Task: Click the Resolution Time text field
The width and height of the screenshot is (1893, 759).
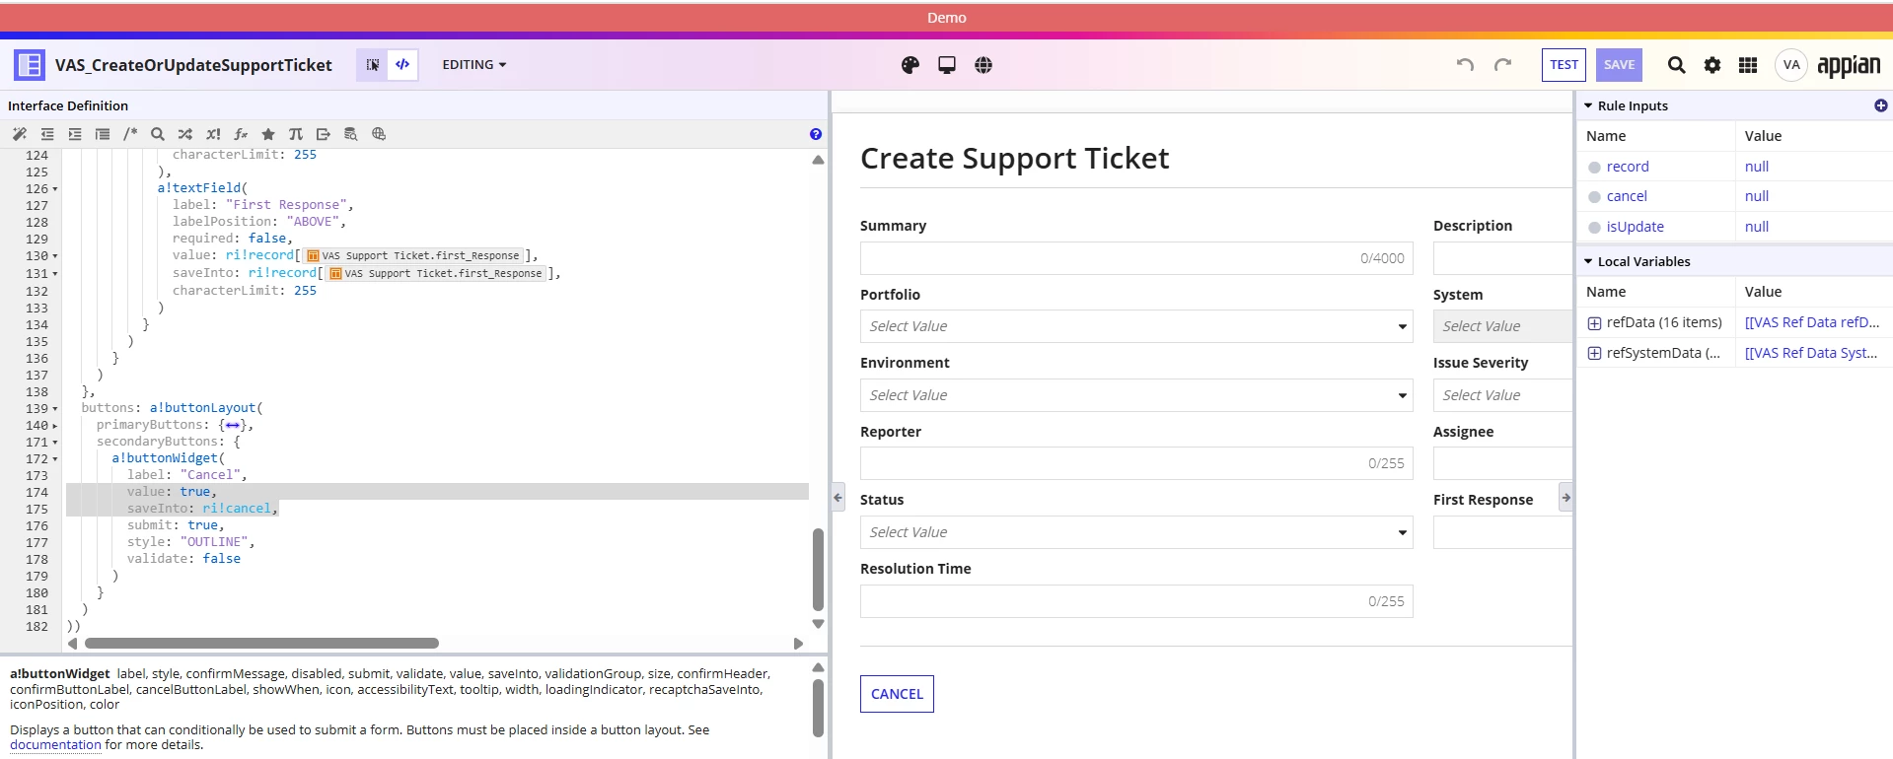Action: [1136, 601]
